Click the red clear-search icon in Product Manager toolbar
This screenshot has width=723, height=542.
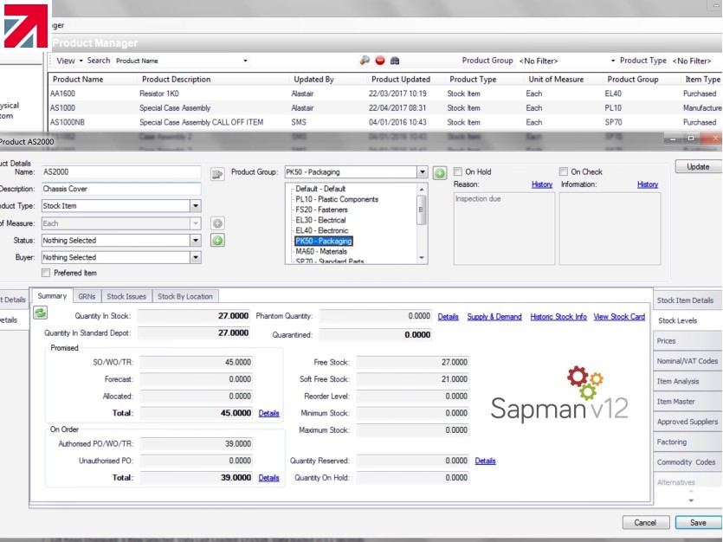[380, 61]
